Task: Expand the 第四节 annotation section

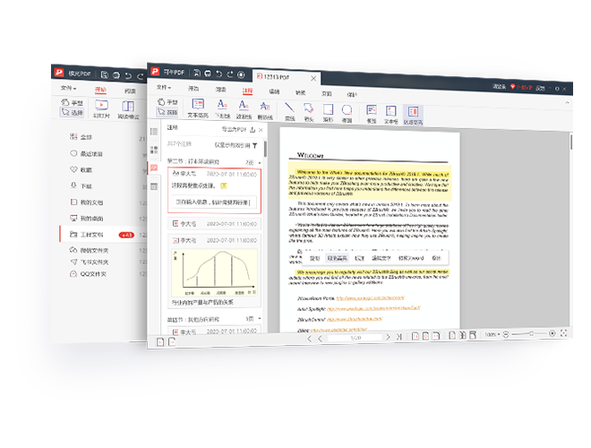Action: click(258, 318)
